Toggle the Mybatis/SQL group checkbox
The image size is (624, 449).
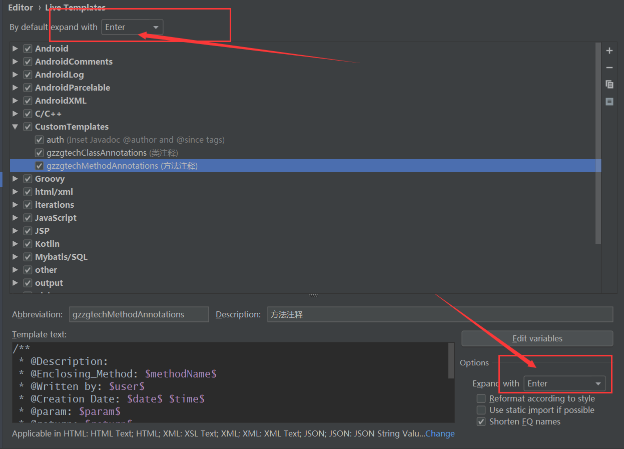pyautogui.click(x=28, y=257)
